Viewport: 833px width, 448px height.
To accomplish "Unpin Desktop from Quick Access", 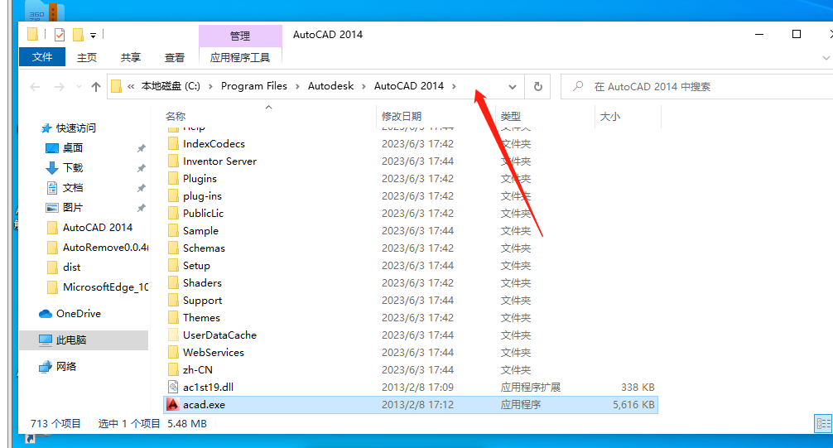I will [x=141, y=148].
